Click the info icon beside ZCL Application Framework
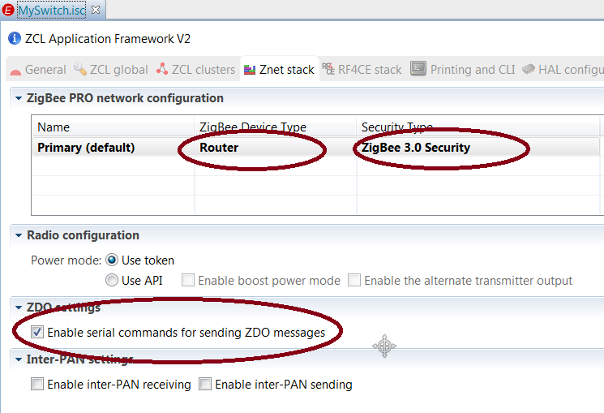This screenshot has width=604, height=413. 14,38
